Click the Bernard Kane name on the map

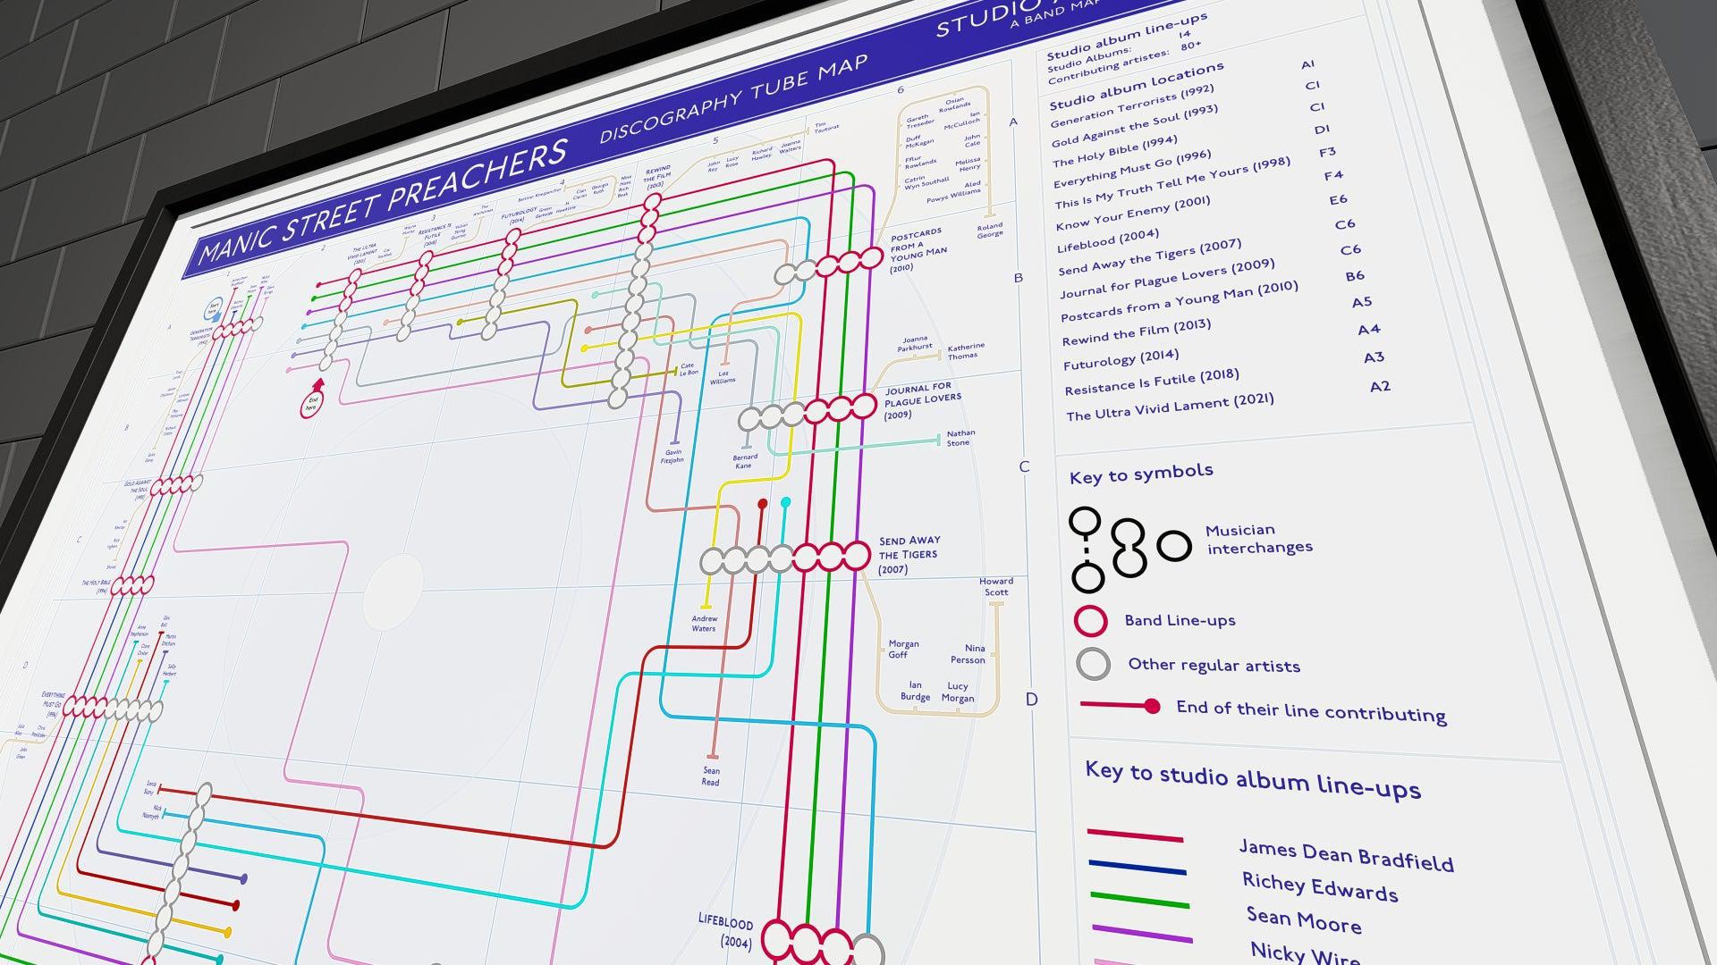(745, 461)
